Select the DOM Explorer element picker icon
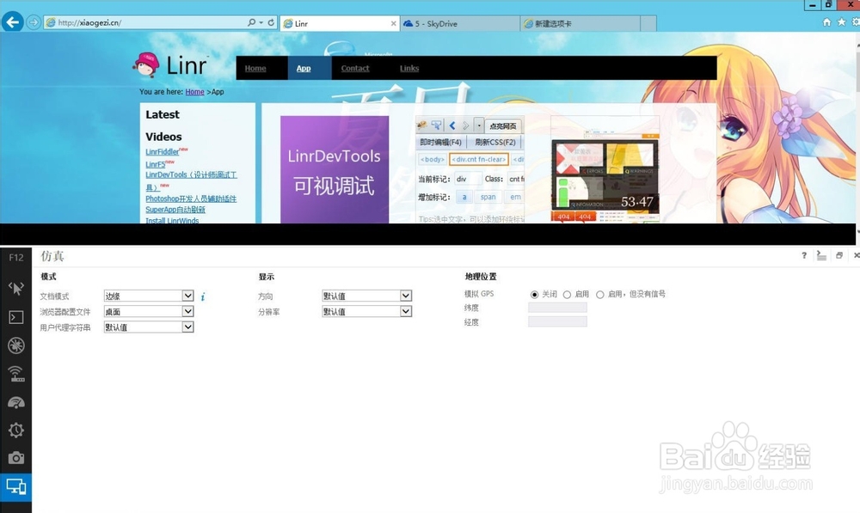The height and width of the screenshot is (513, 860). pyautogui.click(x=15, y=288)
